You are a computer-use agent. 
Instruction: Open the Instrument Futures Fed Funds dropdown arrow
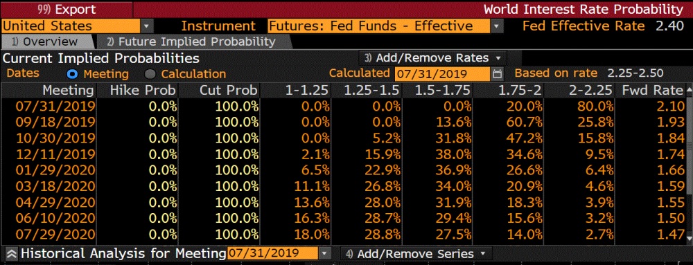497,26
